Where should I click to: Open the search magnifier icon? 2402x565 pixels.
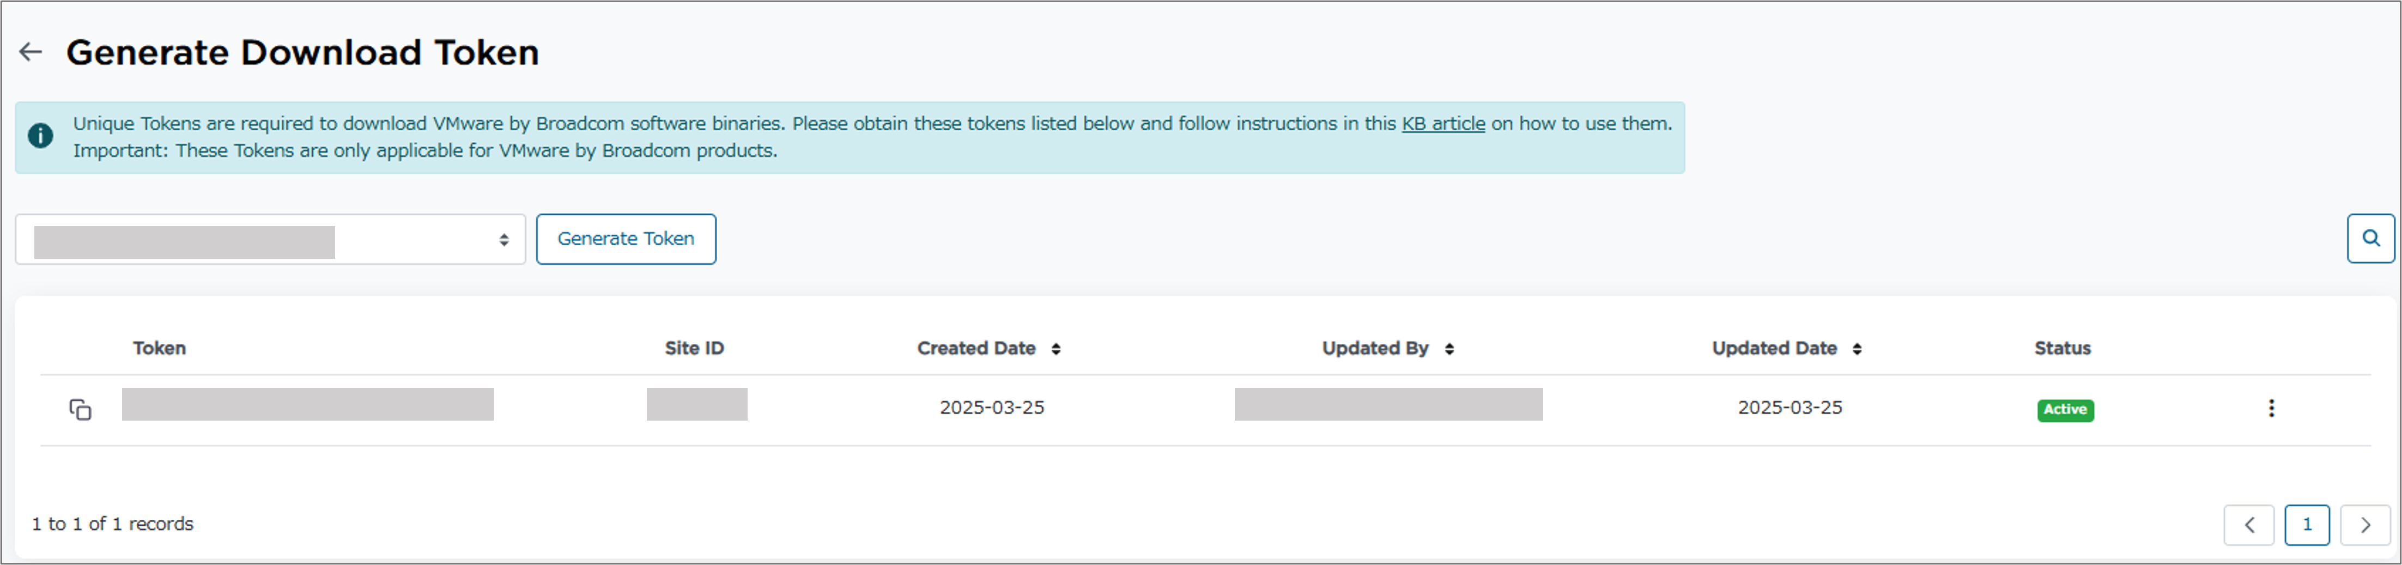tap(2370, 239)
